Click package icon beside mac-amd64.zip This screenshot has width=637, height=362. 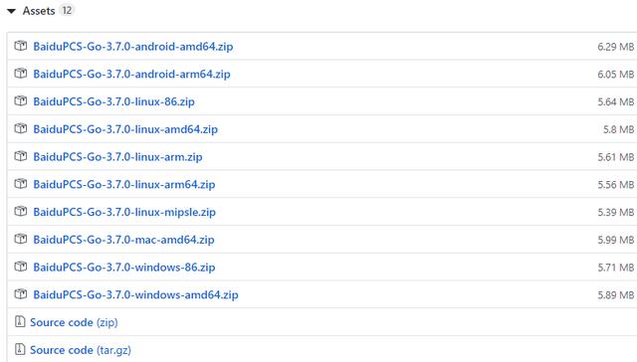(x=21, y=239)
